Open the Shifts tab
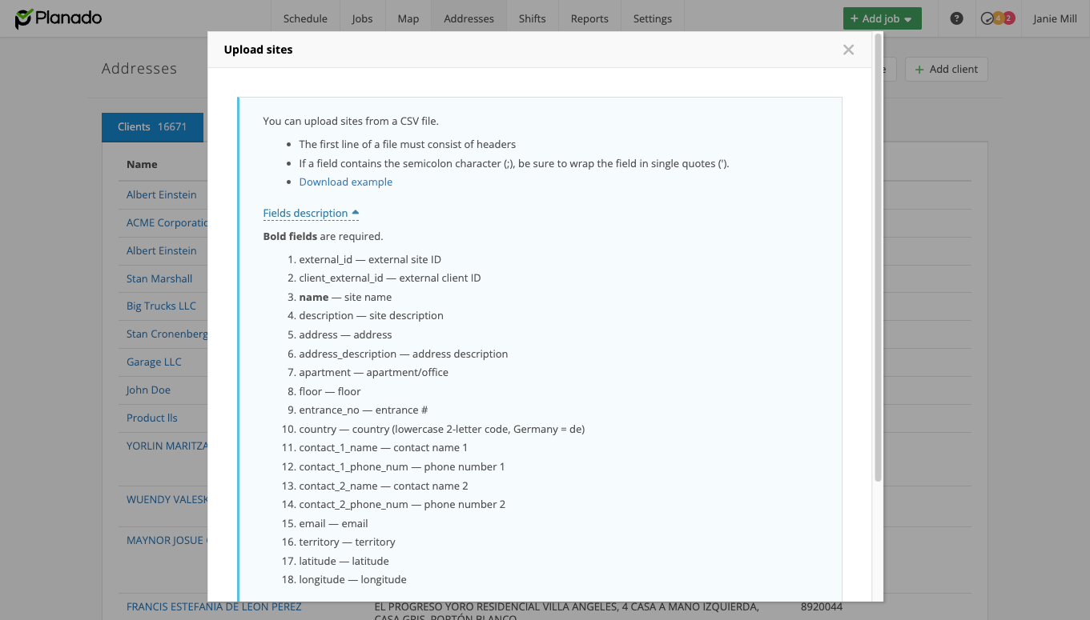Image resolution: width=1090 pixels, height=620 pixels. (x=532, y=18)
